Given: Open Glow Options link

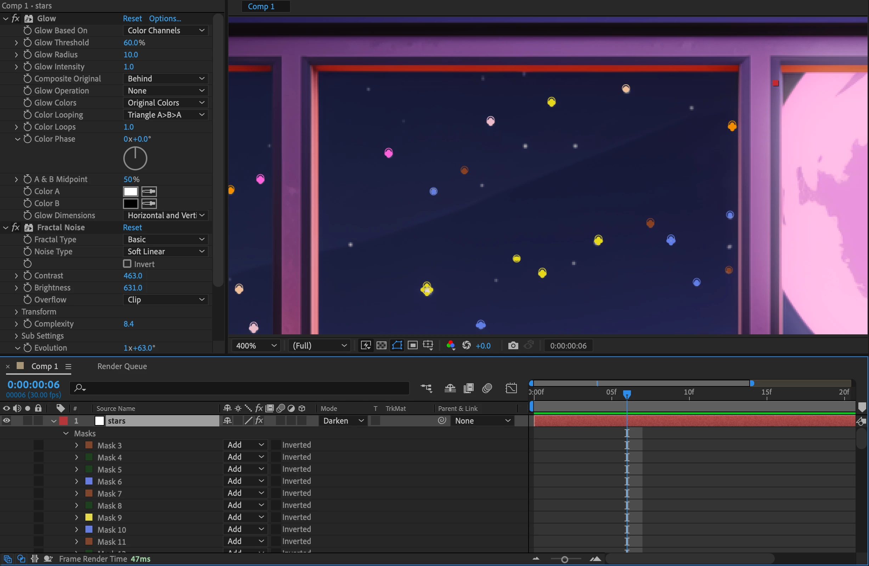Looking at the screenshot, I should coord(165,18).
